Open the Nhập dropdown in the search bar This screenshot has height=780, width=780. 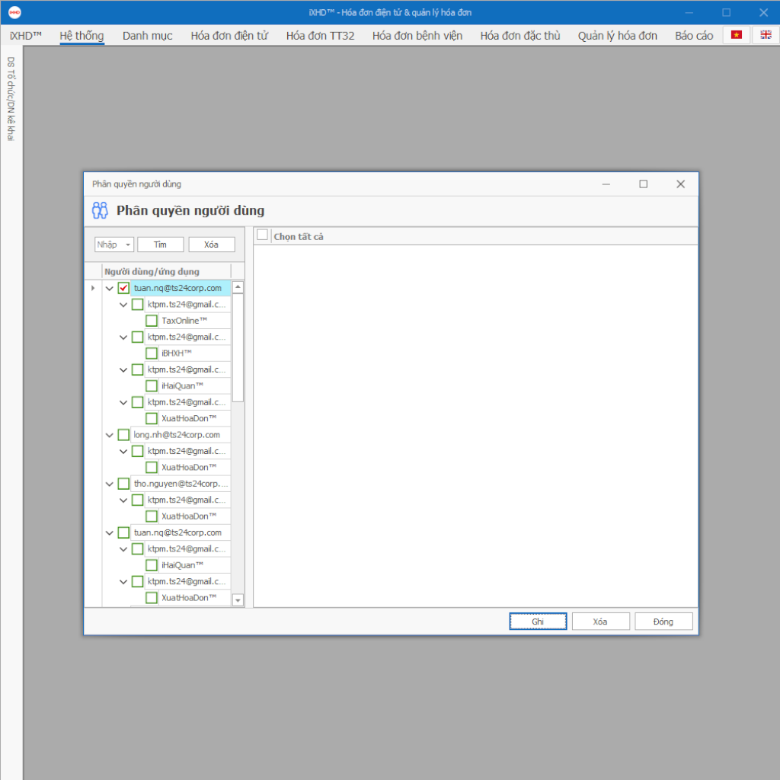coord(128,245)
